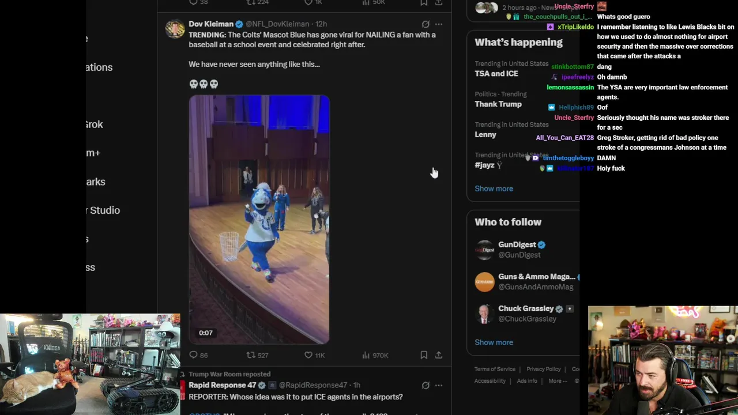Image resolution: width=738 pixels, height=415 pixels.
Task: Share the Colts mascot post
Action: coord(439,355)
